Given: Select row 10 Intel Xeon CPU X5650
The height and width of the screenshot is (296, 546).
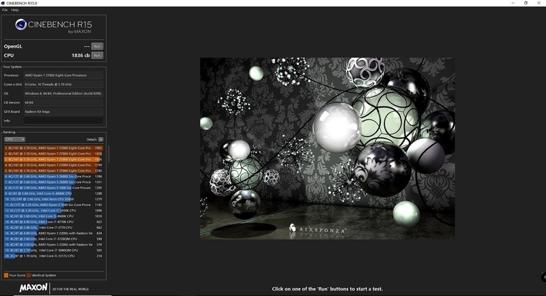Looking at the screenshot, I should click(x=53, y=199).
